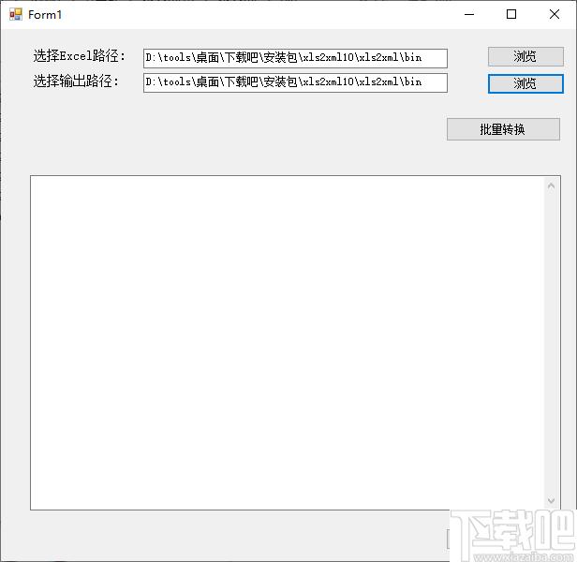Close the Form1 window
The image size is (577, 562).
point(555,14)
